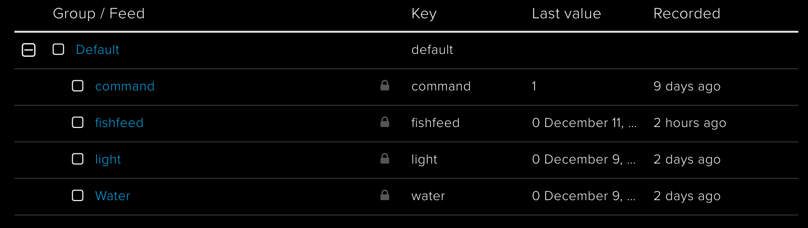Tick the Water feed checkbox

coord(78,196)
